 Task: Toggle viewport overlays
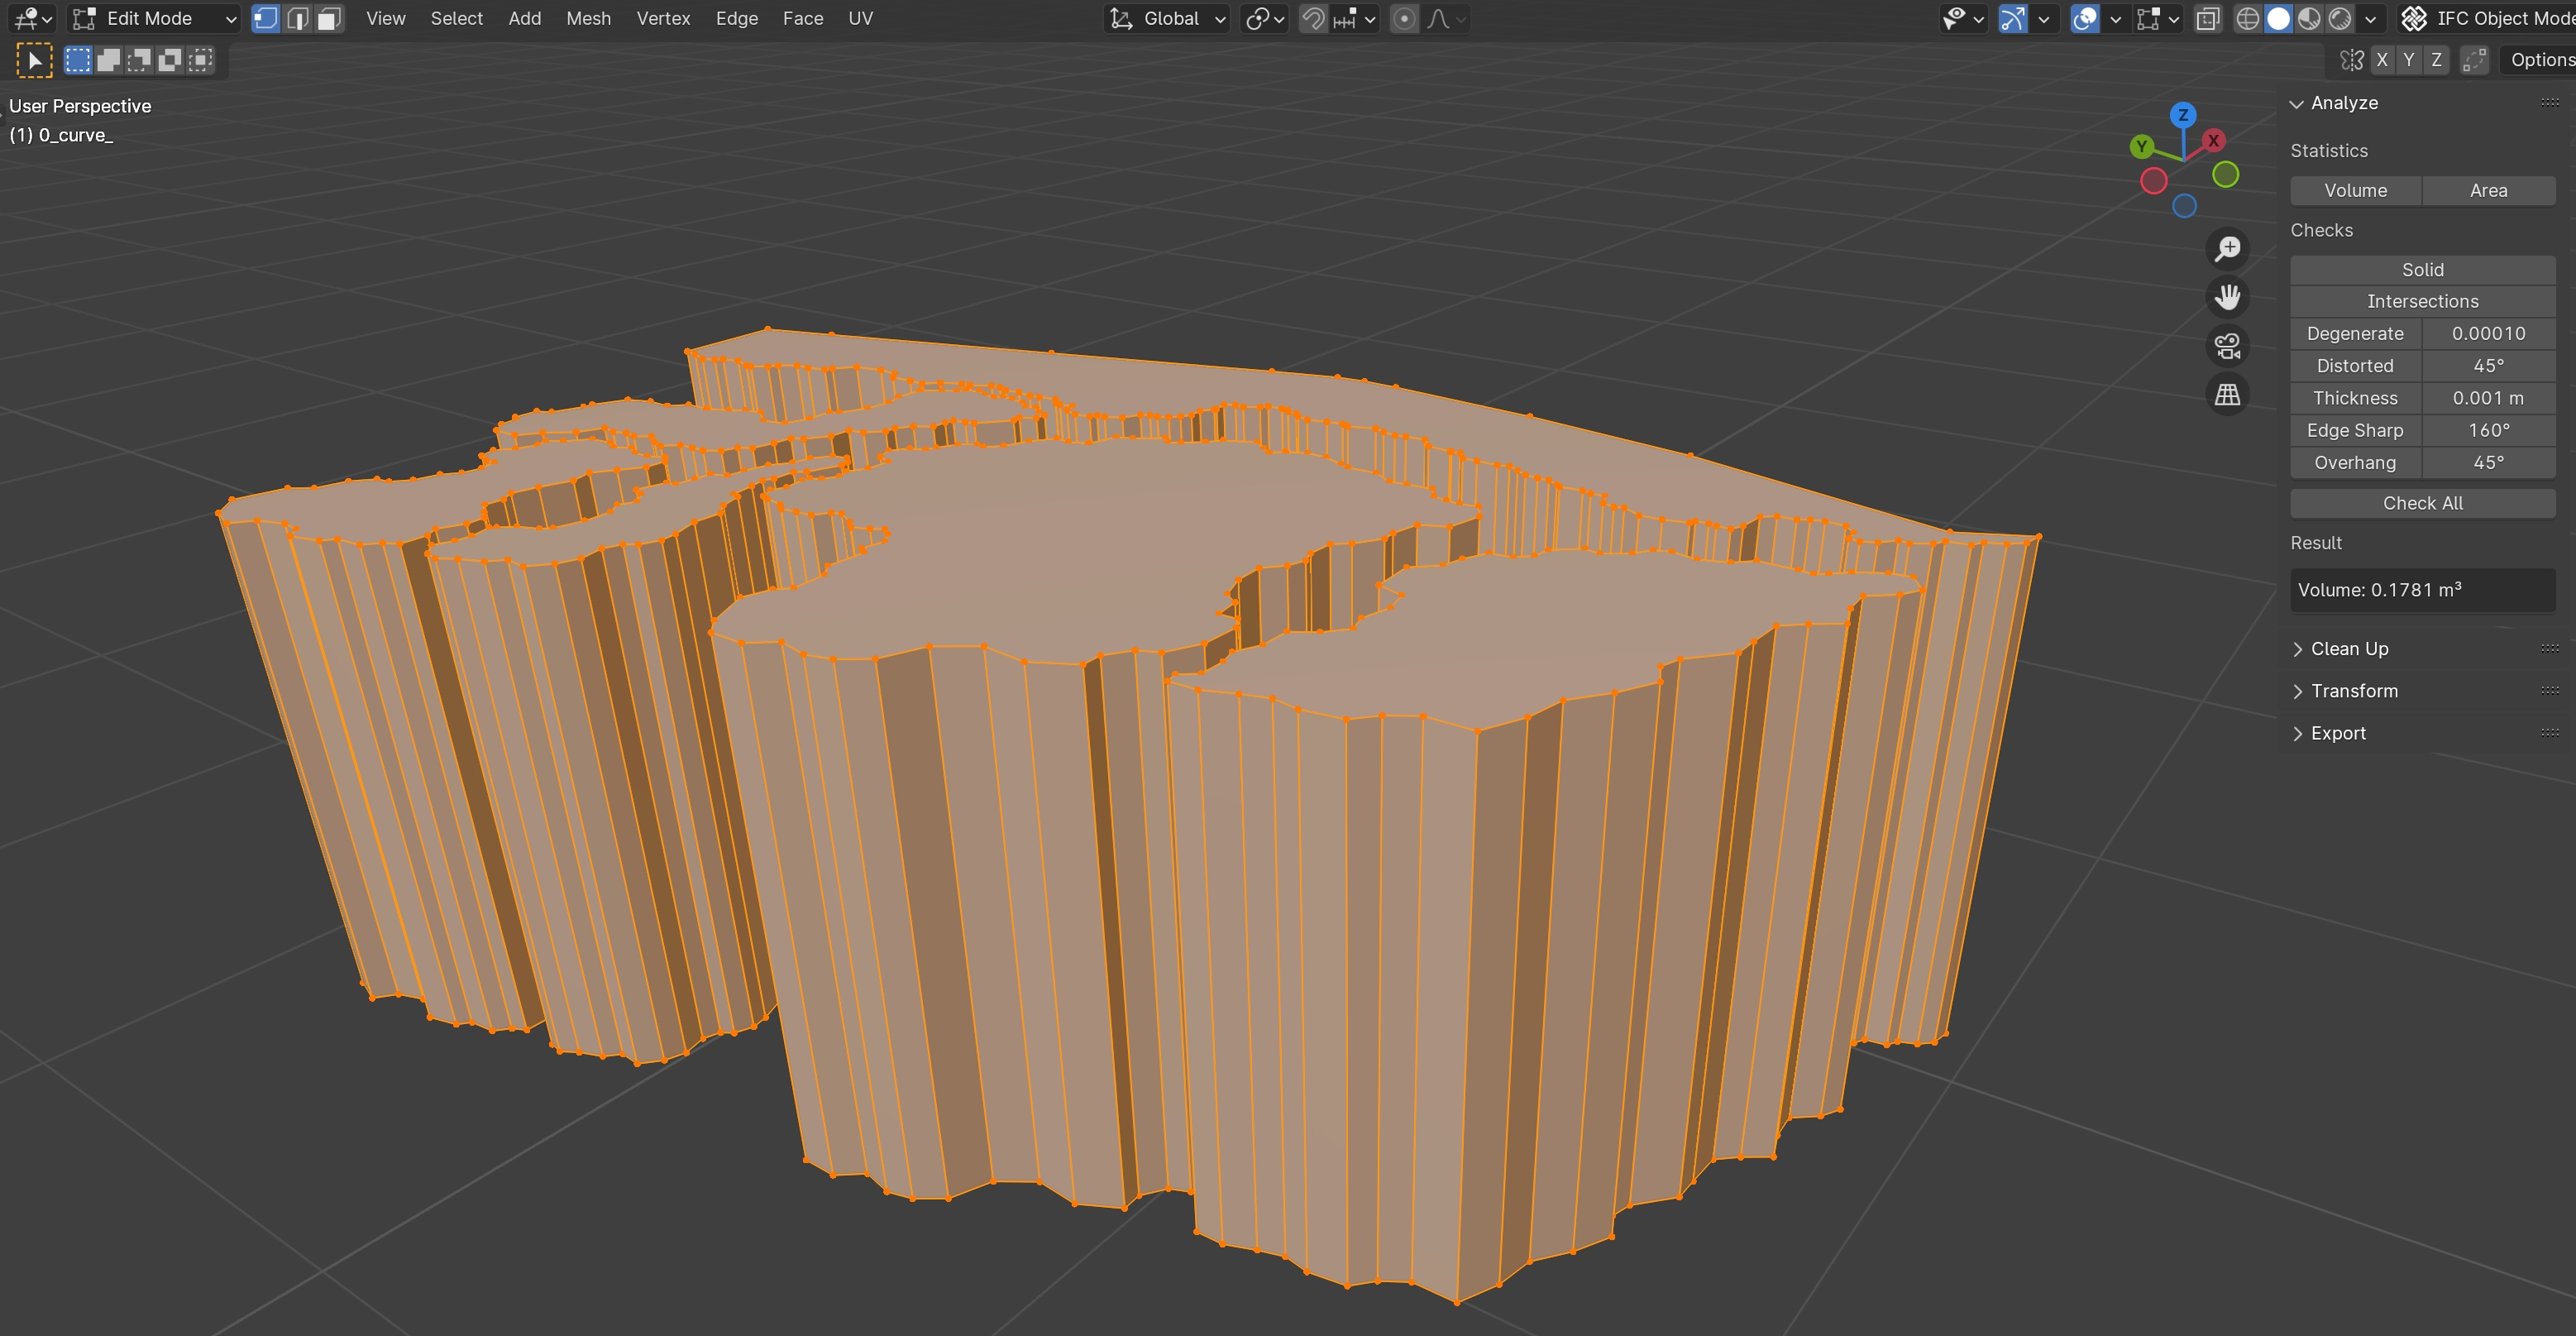(x=2085, y=18)
